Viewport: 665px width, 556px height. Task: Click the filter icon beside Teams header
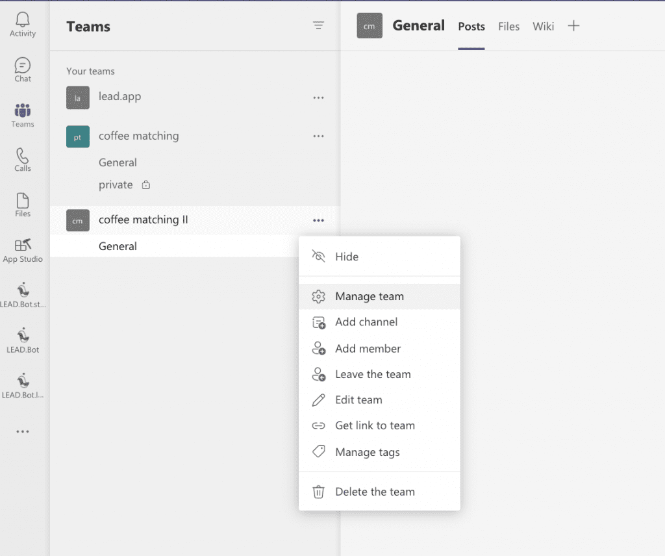pyautogui.click(x=318, y=26)
